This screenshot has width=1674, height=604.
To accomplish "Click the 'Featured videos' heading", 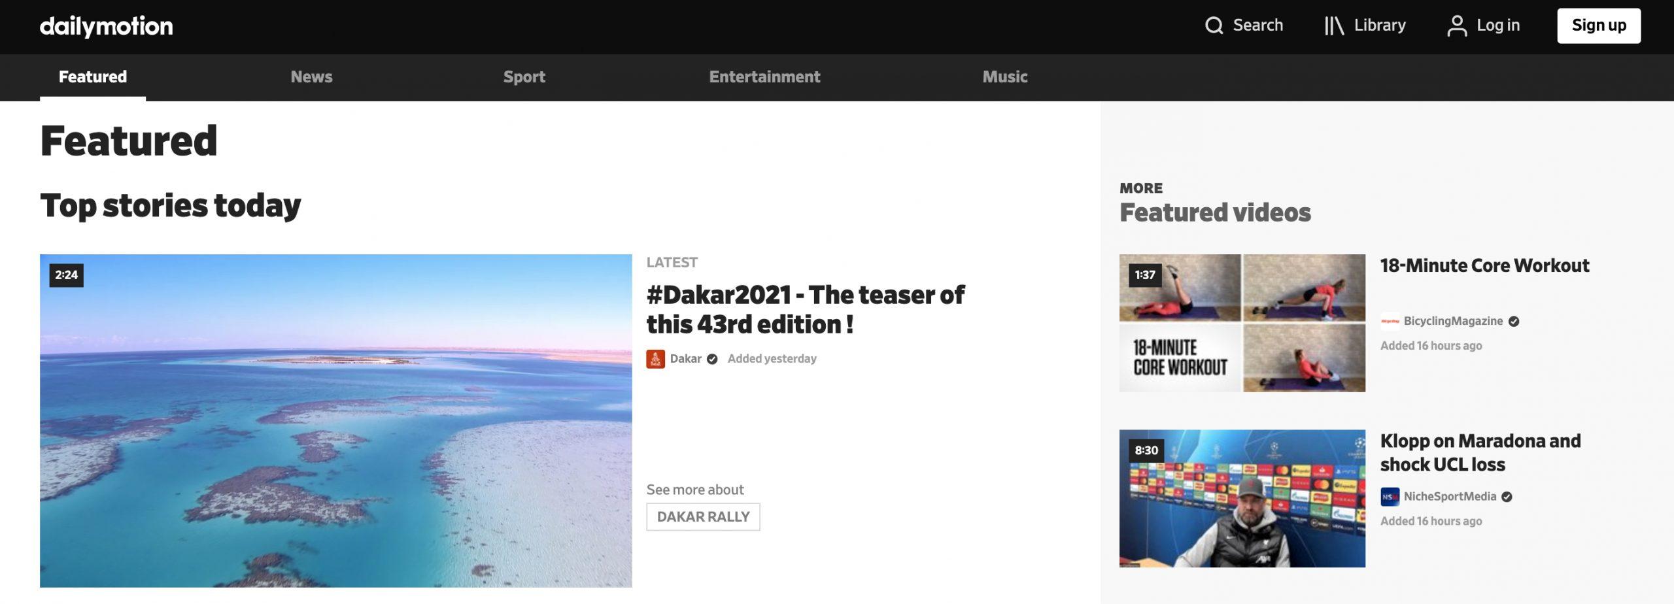I will click(1215, 212).
